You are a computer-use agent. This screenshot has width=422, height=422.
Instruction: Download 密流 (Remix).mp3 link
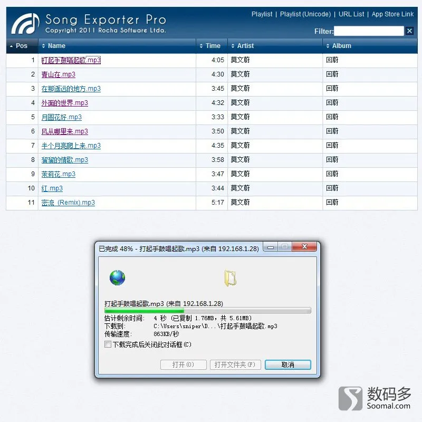[68, 203]
